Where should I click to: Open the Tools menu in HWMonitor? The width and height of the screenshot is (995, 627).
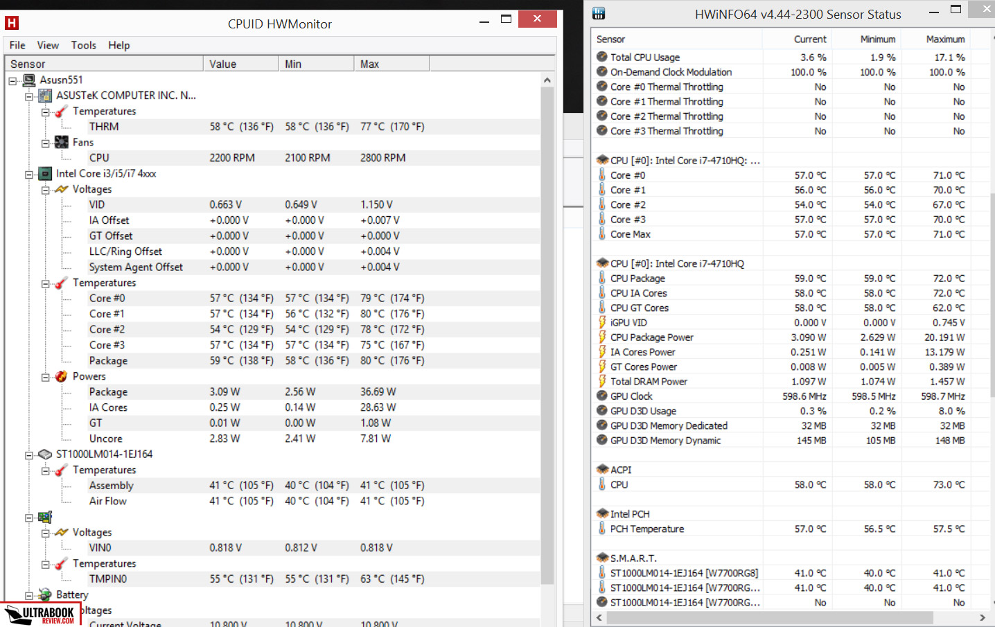[84, 45]
